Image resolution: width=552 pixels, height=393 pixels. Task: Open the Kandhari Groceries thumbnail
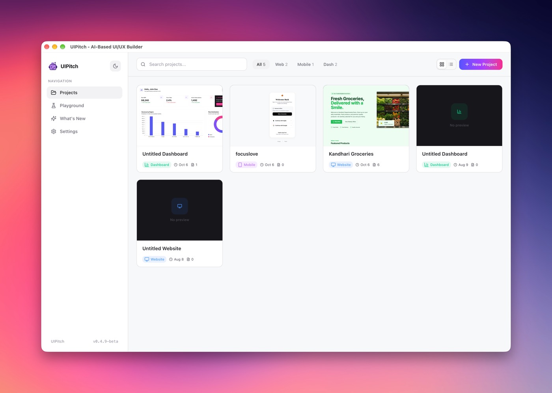366,115
